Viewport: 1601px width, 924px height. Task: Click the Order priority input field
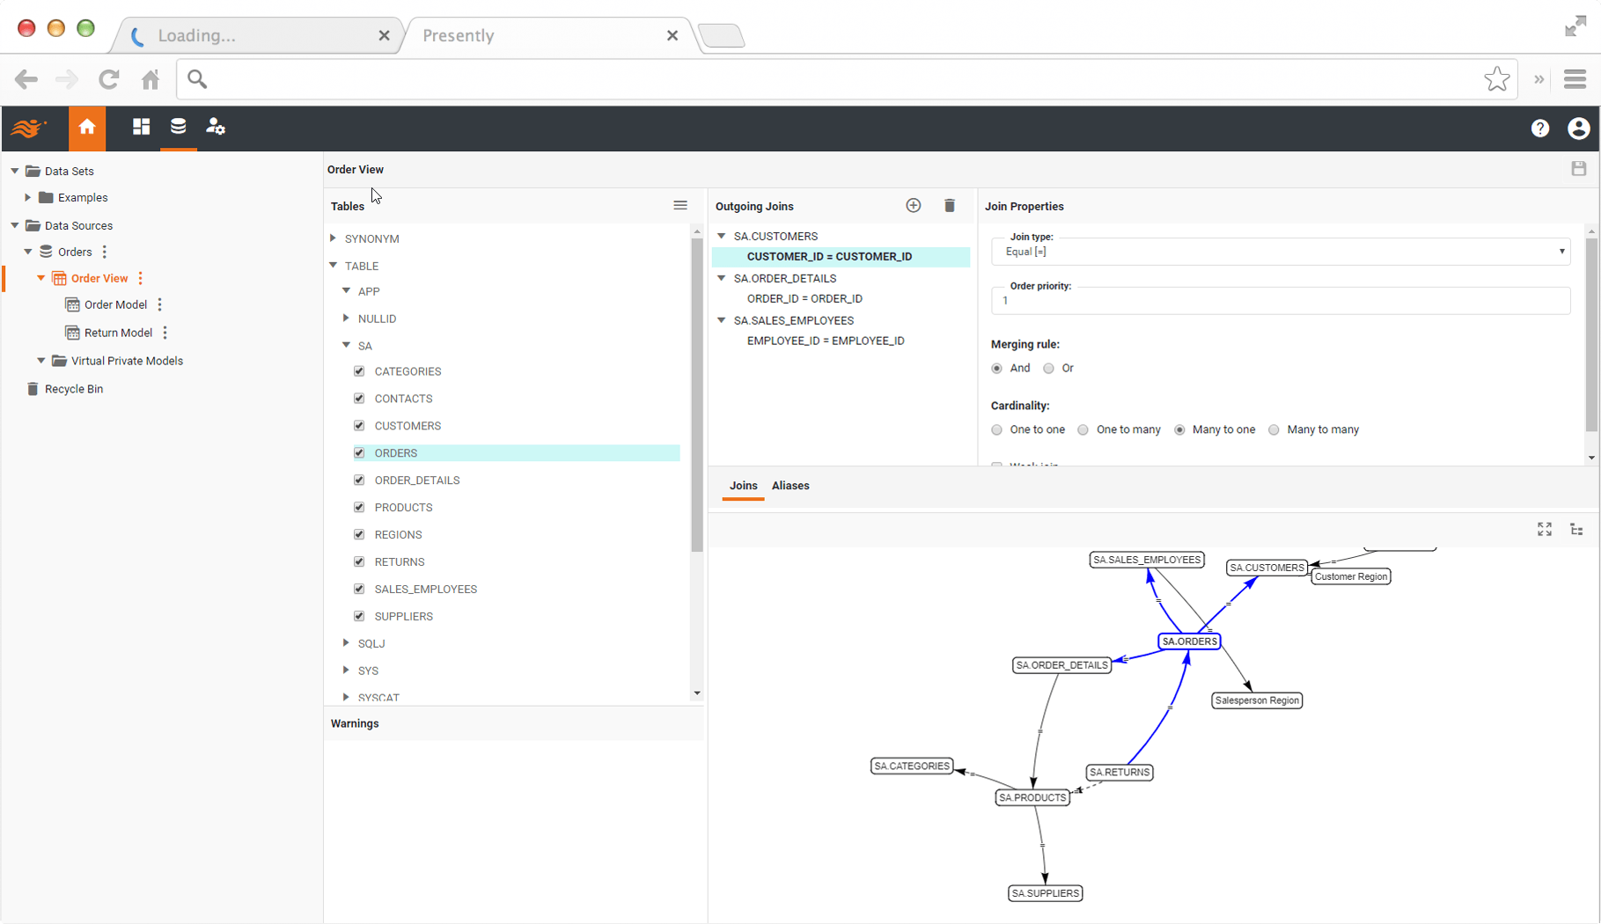pos(1281,301)
